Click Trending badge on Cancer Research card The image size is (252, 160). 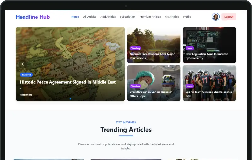click(135, 86)
